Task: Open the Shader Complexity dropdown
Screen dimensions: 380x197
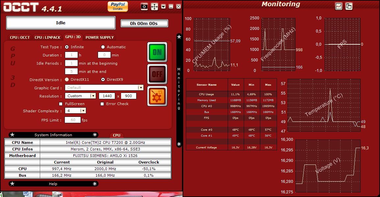Action: (x=83, y=111)
